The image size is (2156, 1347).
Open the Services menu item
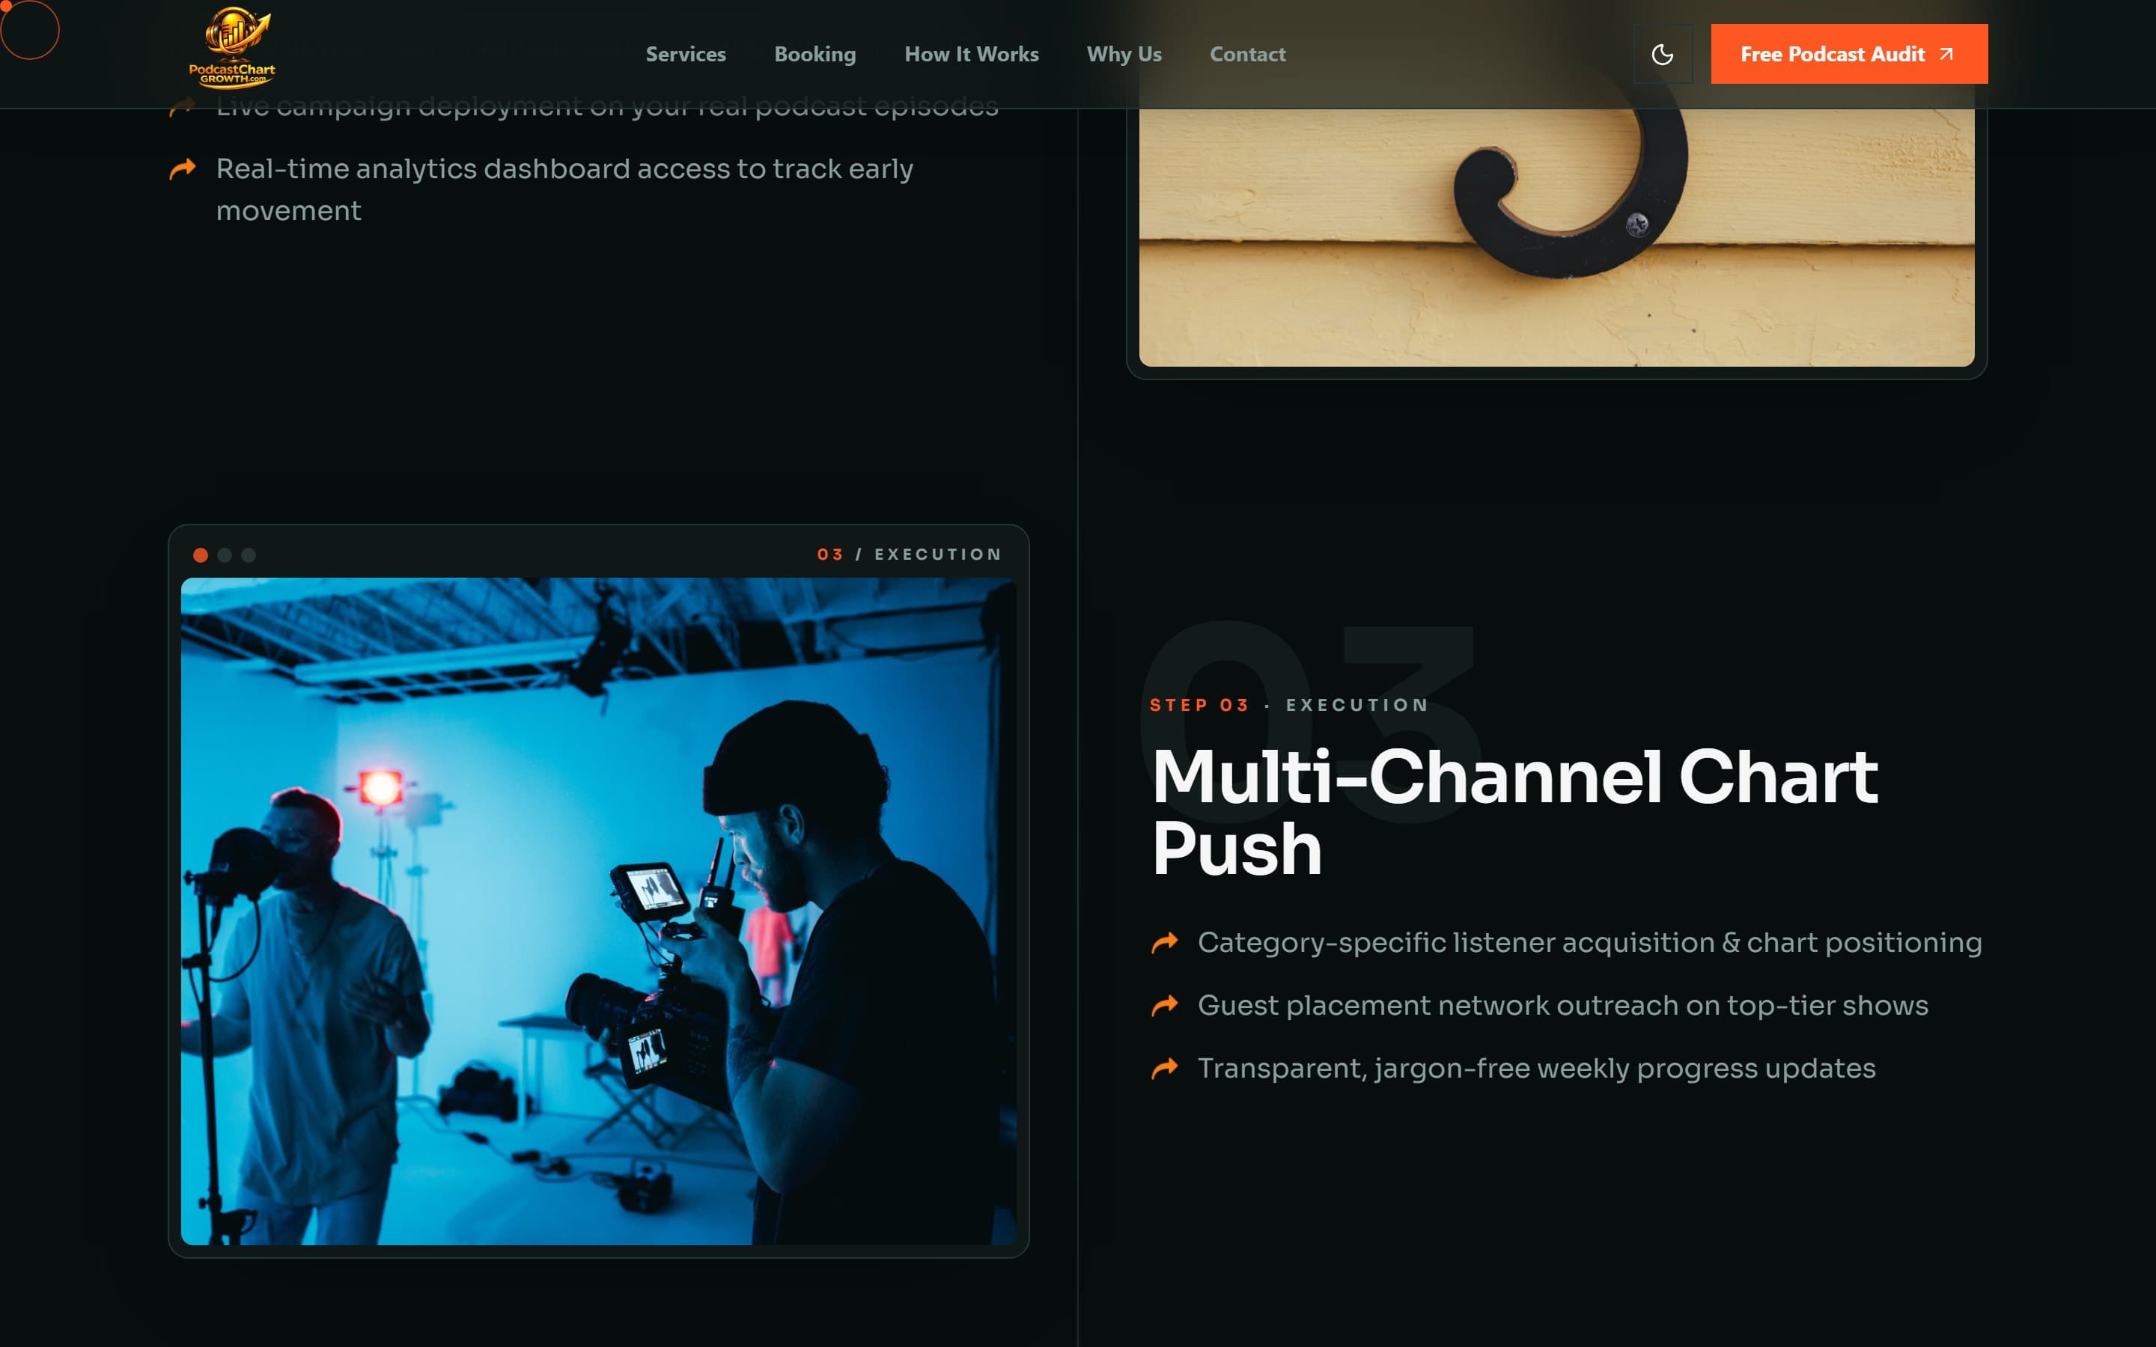[x=686, y=55]
